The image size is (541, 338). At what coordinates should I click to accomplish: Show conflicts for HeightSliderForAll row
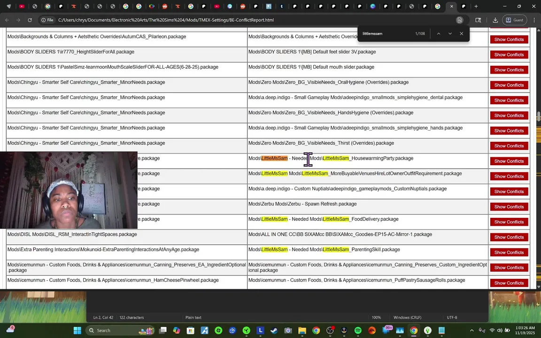pos(509,54)
